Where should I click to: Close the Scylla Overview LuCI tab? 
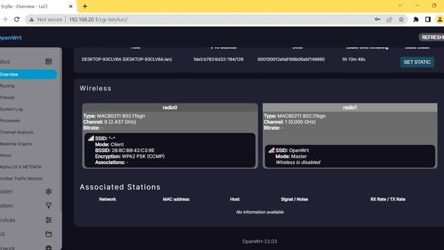(71, 6)
